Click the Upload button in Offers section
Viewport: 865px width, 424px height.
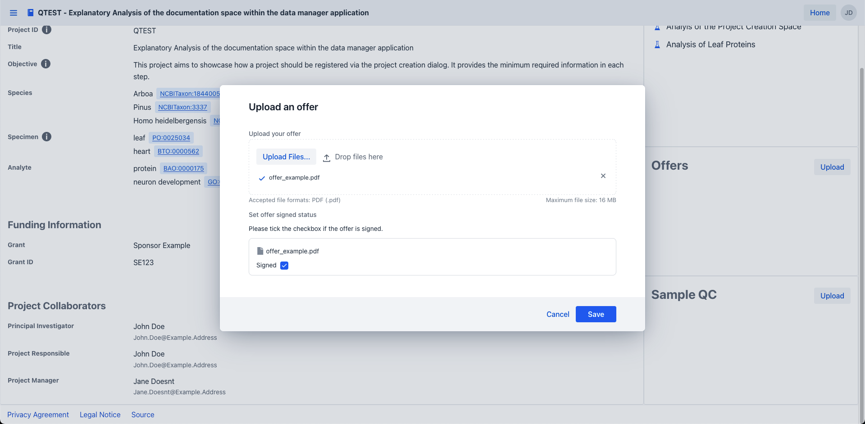[x=832, y=167]
